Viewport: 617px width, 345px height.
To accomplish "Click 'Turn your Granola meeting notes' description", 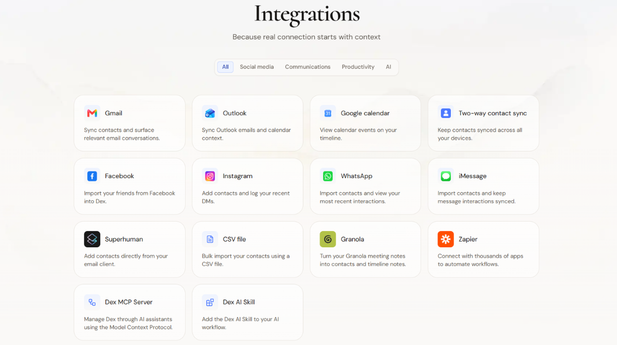I will (x=363, y=260).
